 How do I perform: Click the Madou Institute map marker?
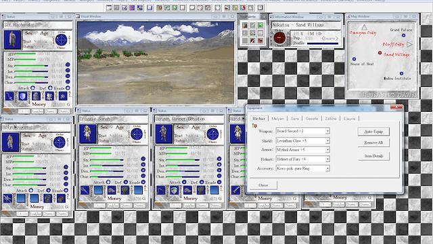pos(401,74)
